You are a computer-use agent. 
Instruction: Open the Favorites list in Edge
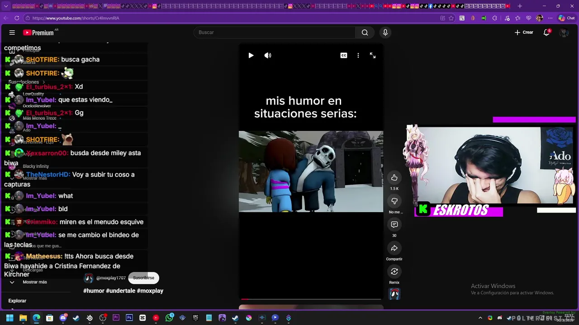[x=517, y=18]
